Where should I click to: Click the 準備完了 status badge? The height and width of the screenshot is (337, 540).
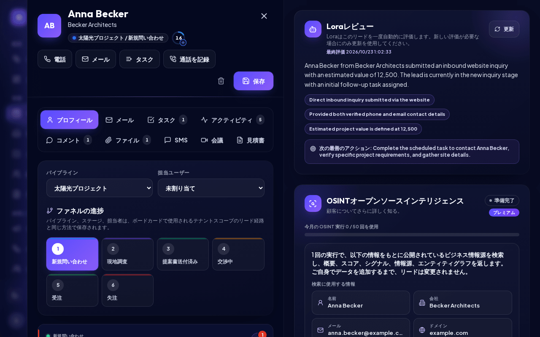(502, 201)
